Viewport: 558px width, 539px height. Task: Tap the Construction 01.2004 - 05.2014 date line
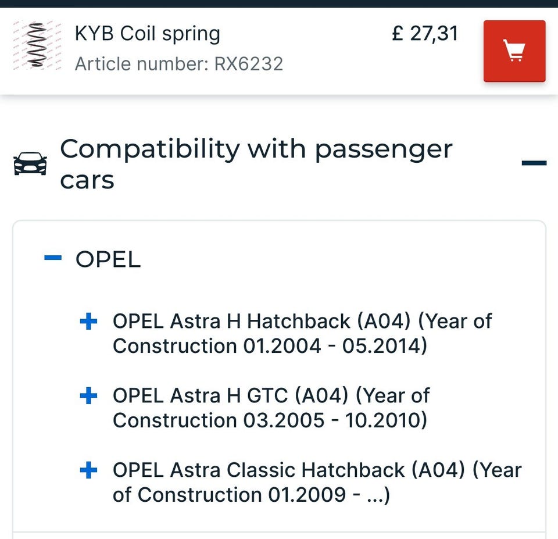click(270, 346)
